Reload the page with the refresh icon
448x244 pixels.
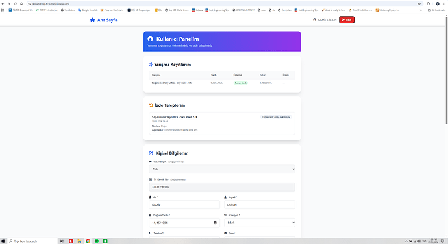pos(16,4)
